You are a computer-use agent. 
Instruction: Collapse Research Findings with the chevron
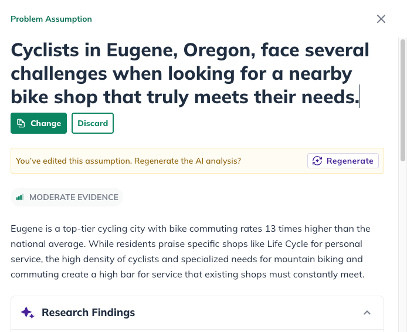pos(367,313)
